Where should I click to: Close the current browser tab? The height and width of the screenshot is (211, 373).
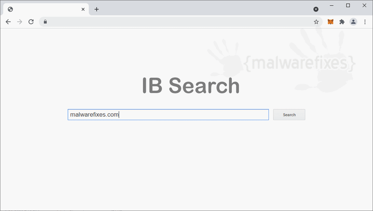[x=83, y=9]
